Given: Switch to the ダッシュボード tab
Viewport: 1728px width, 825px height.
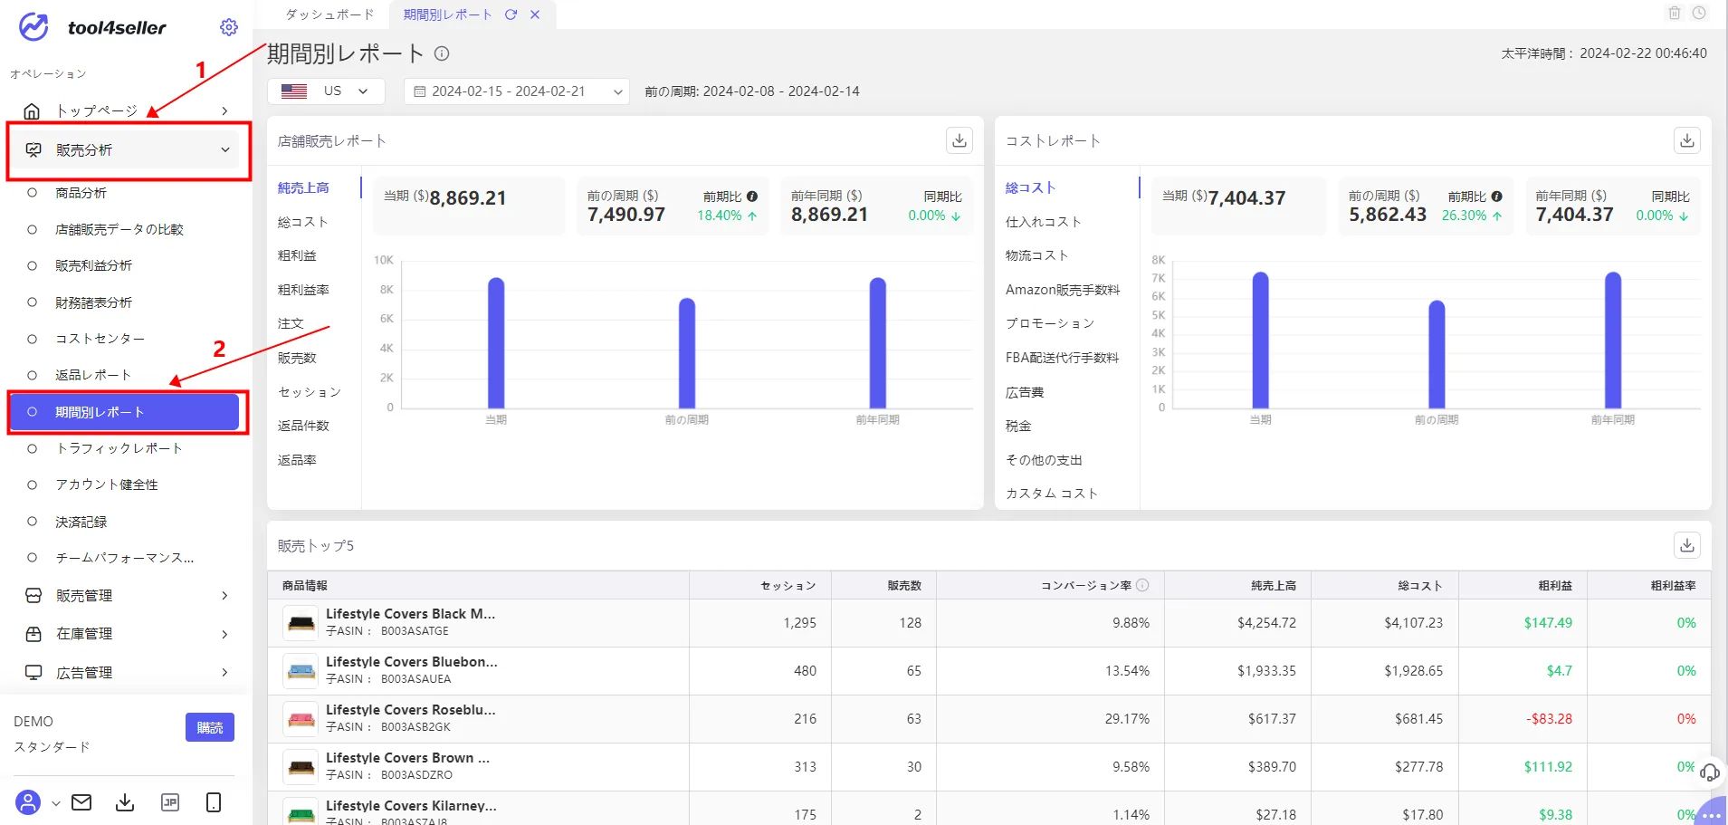Looking at the screenshot, I should click(x=329, y=14).
